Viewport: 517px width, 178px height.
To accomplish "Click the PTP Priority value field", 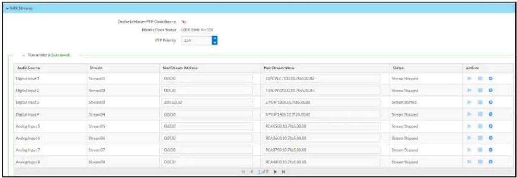I will tap(197, 40).
